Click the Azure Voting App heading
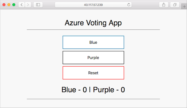Viewport: 187px width, 108px height. (x=93, y=23)
